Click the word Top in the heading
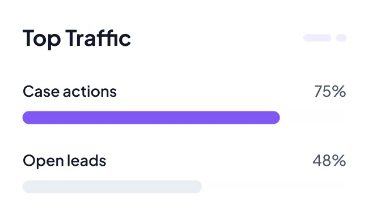 click(41, 39)
